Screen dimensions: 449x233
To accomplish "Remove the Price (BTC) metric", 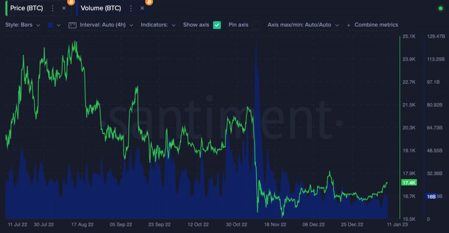I will pos(64,8).
